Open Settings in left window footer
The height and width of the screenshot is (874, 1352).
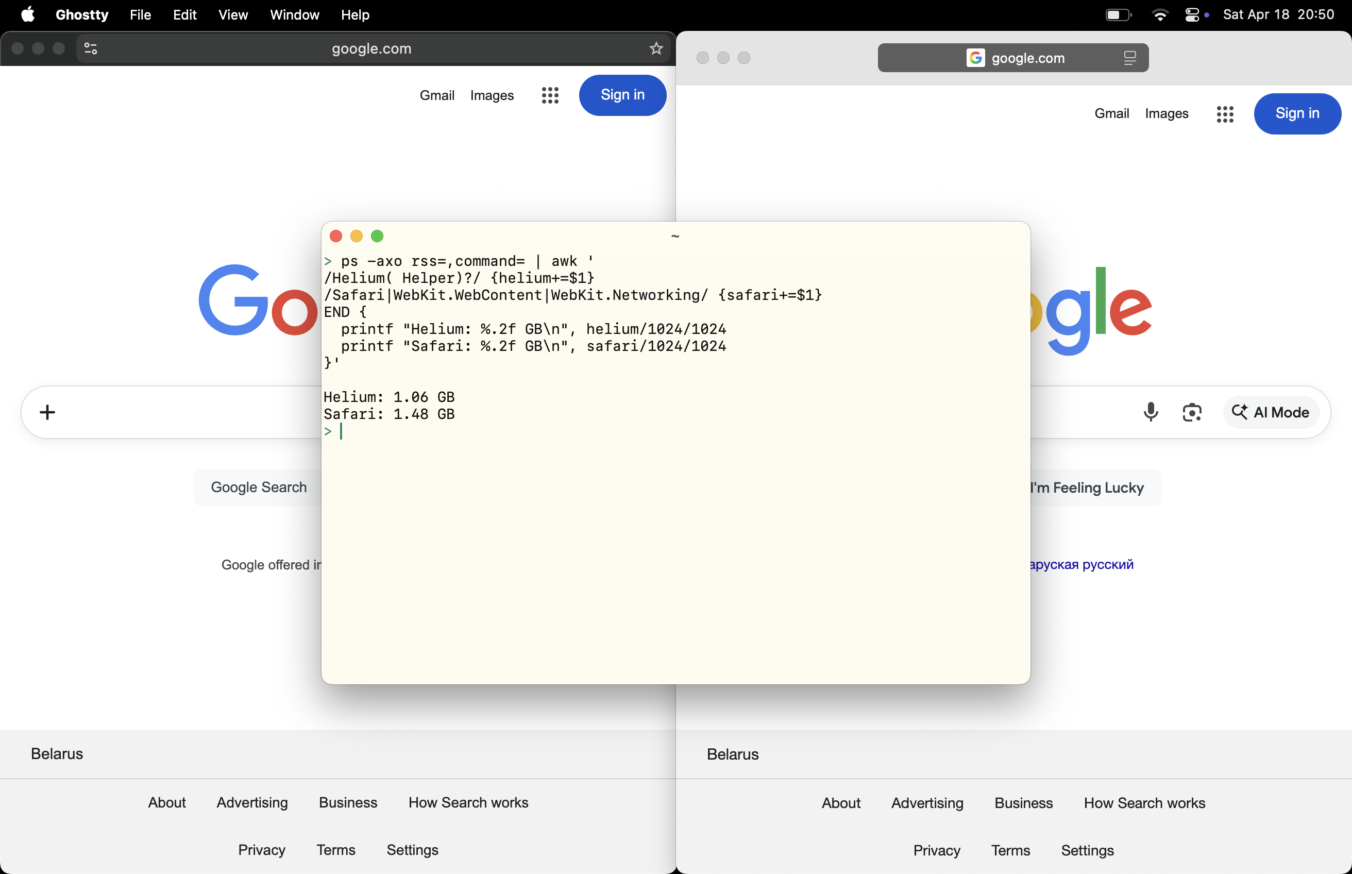click(413, 850)
